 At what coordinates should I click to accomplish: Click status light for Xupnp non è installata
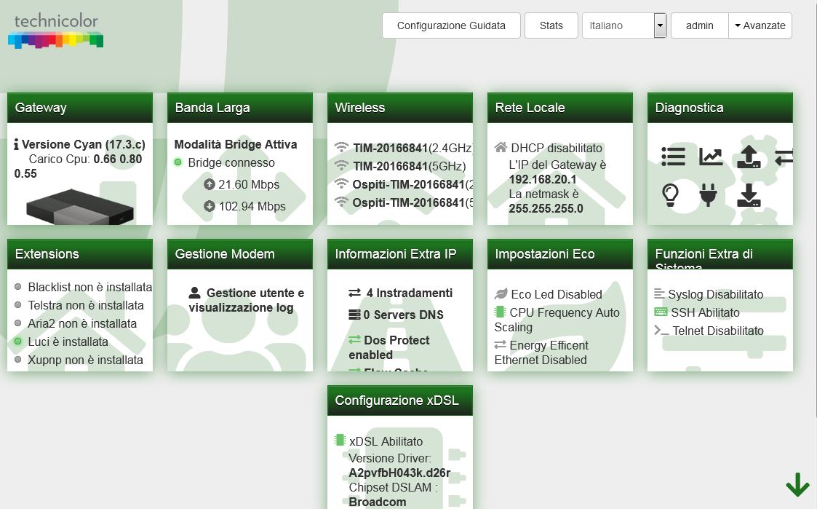(x=17, y=360)
